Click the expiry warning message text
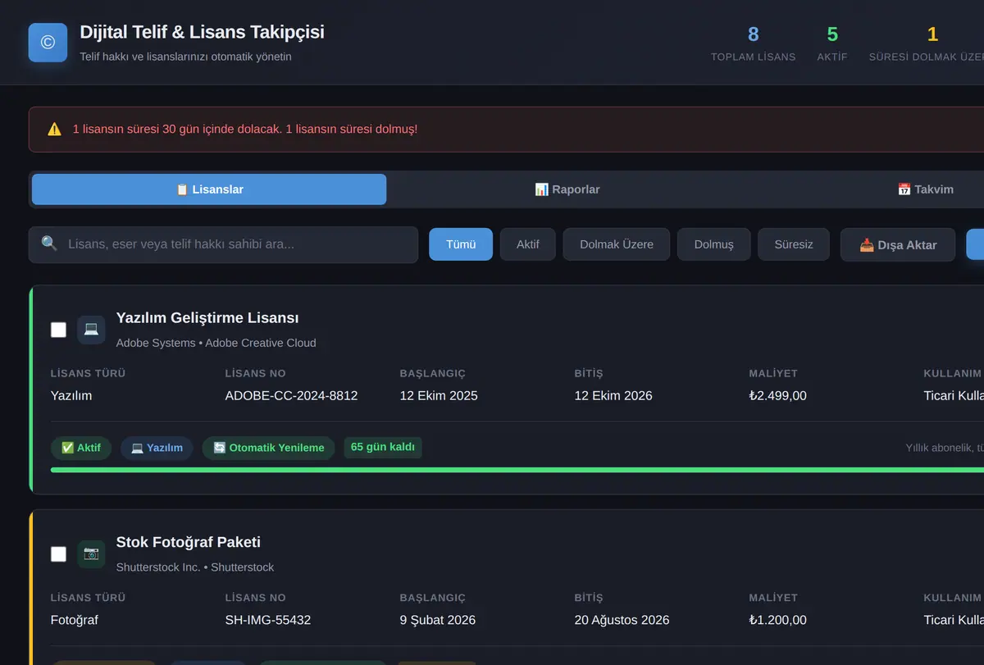984x665 pixels. point(245,129)
